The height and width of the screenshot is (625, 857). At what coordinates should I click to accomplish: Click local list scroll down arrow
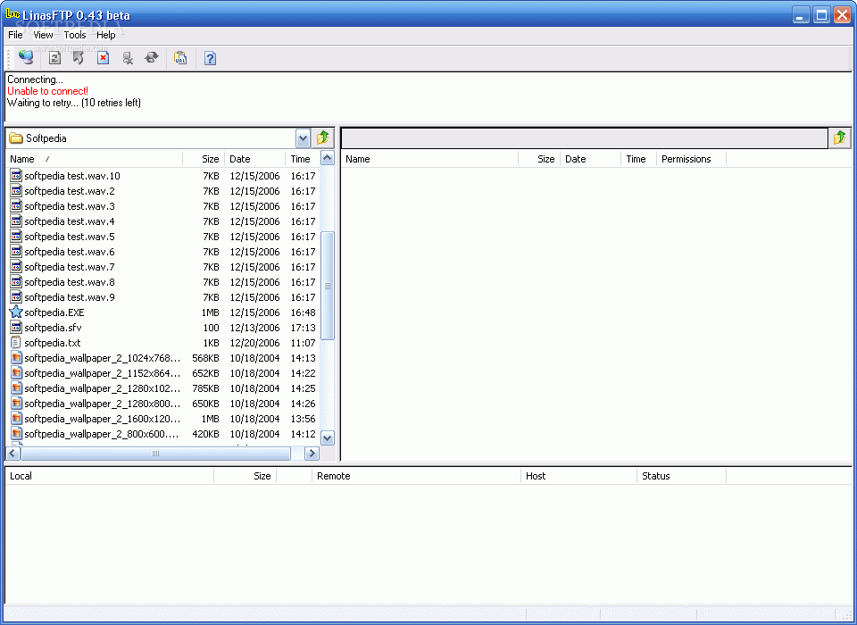328,438
